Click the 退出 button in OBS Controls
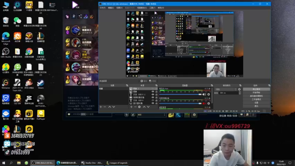The height and width of the screenshot is (166, 295). pos(256,106)
